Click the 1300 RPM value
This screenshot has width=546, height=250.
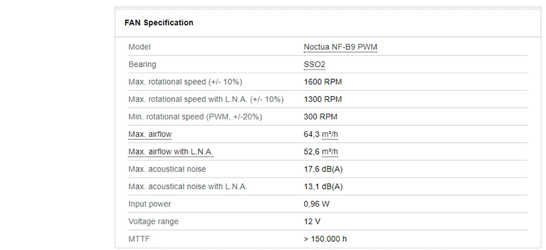tap(322, 99)
